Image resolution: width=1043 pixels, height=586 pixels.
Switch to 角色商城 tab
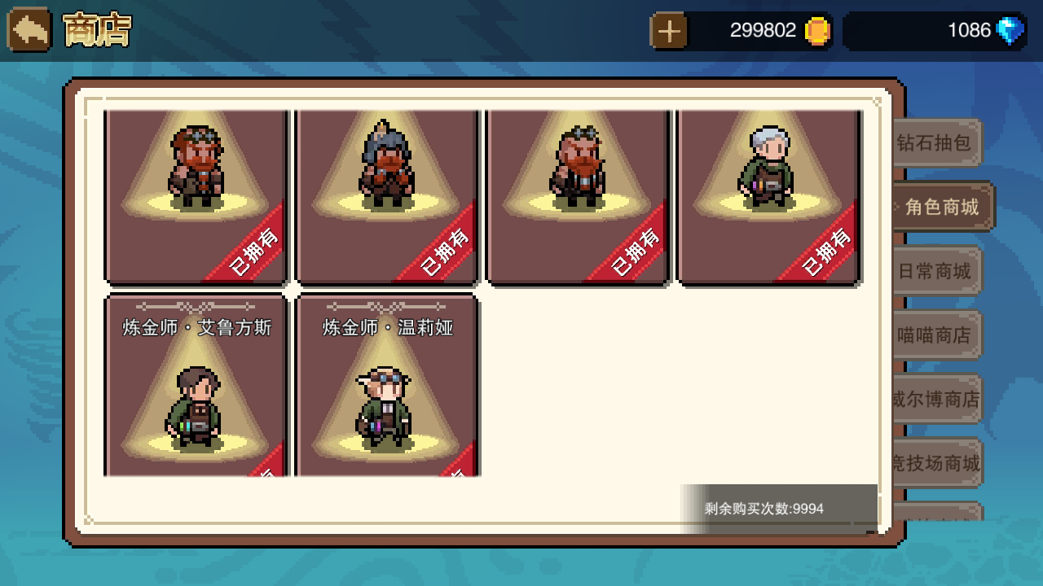pyautogui.click(x=943, y=207)
